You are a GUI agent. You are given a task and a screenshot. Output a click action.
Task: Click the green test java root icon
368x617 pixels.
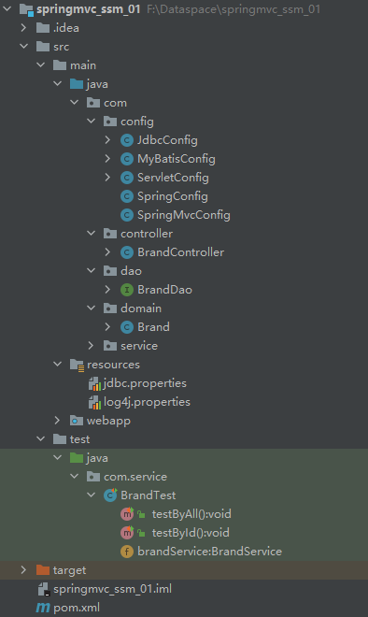(x=77, y=458)
